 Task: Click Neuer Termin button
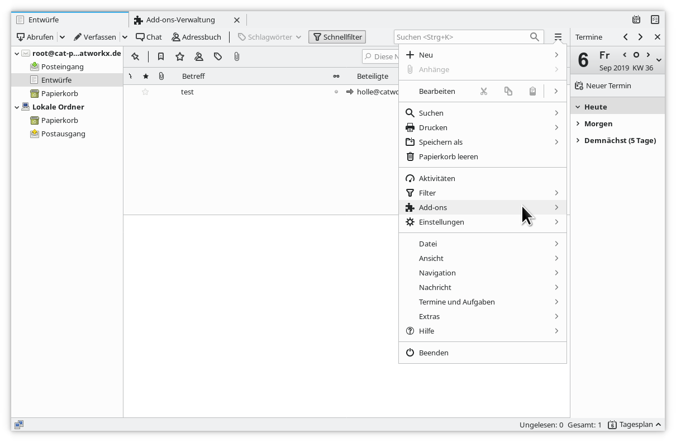pyautogui.click(x=603, y=85)
